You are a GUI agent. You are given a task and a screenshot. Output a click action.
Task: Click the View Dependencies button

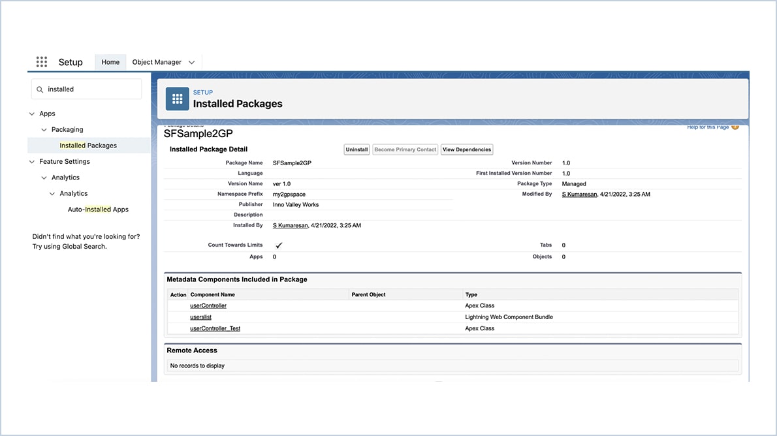tap(466, 149)
